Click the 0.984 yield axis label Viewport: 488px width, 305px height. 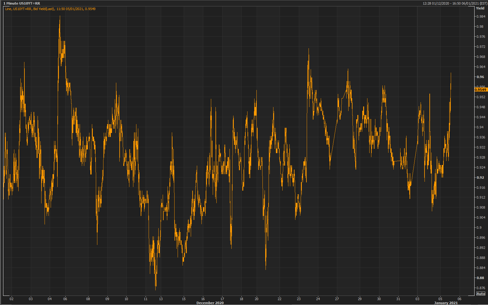tap(481, 16)
